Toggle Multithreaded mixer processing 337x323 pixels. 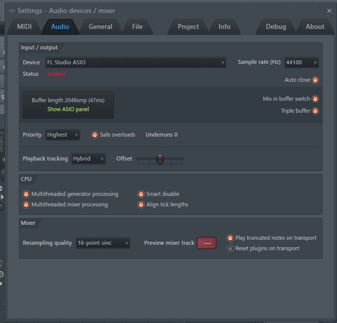26,204
